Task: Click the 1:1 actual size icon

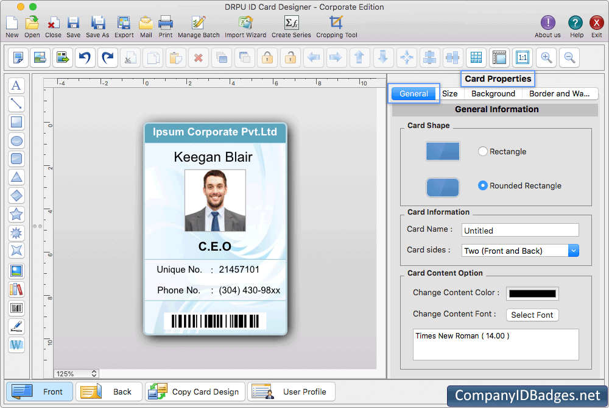Action: [x=523, y=57]
